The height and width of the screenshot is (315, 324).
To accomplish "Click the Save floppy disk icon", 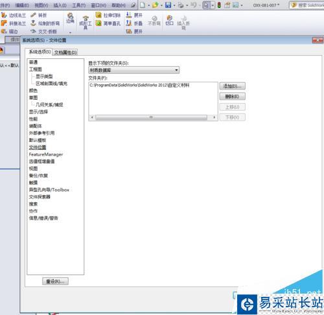I will 168,5.
